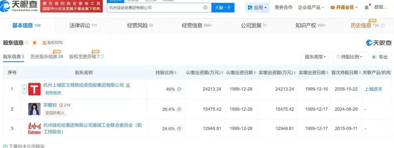
Task: Click the red T logo of 上城区文商旅
Action: pyautogui.click(x=35, y=89)
